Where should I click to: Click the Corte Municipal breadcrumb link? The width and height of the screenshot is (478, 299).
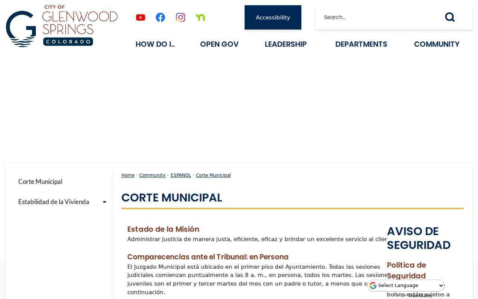click(213, 175)
